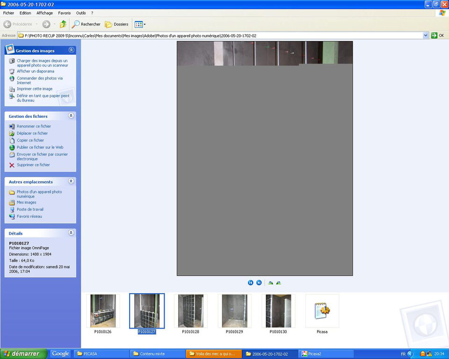The image size is (449, 359).
Task: Collapse the Gestion des images panel
Action: coord(71,50)
